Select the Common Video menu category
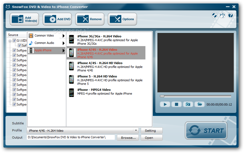The height and width of the screenshot is (153, 244). tap(47, 36)
